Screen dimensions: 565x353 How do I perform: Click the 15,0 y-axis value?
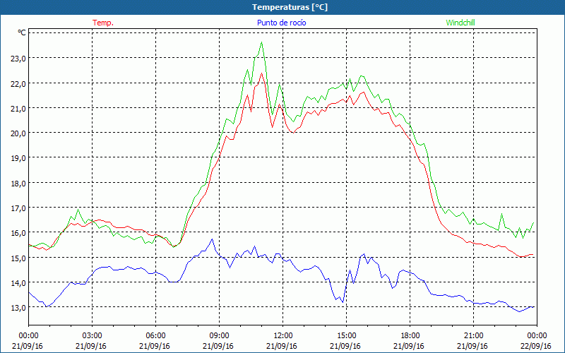(18, 258)
